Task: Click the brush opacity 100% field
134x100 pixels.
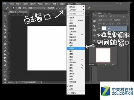Action: 58,8
